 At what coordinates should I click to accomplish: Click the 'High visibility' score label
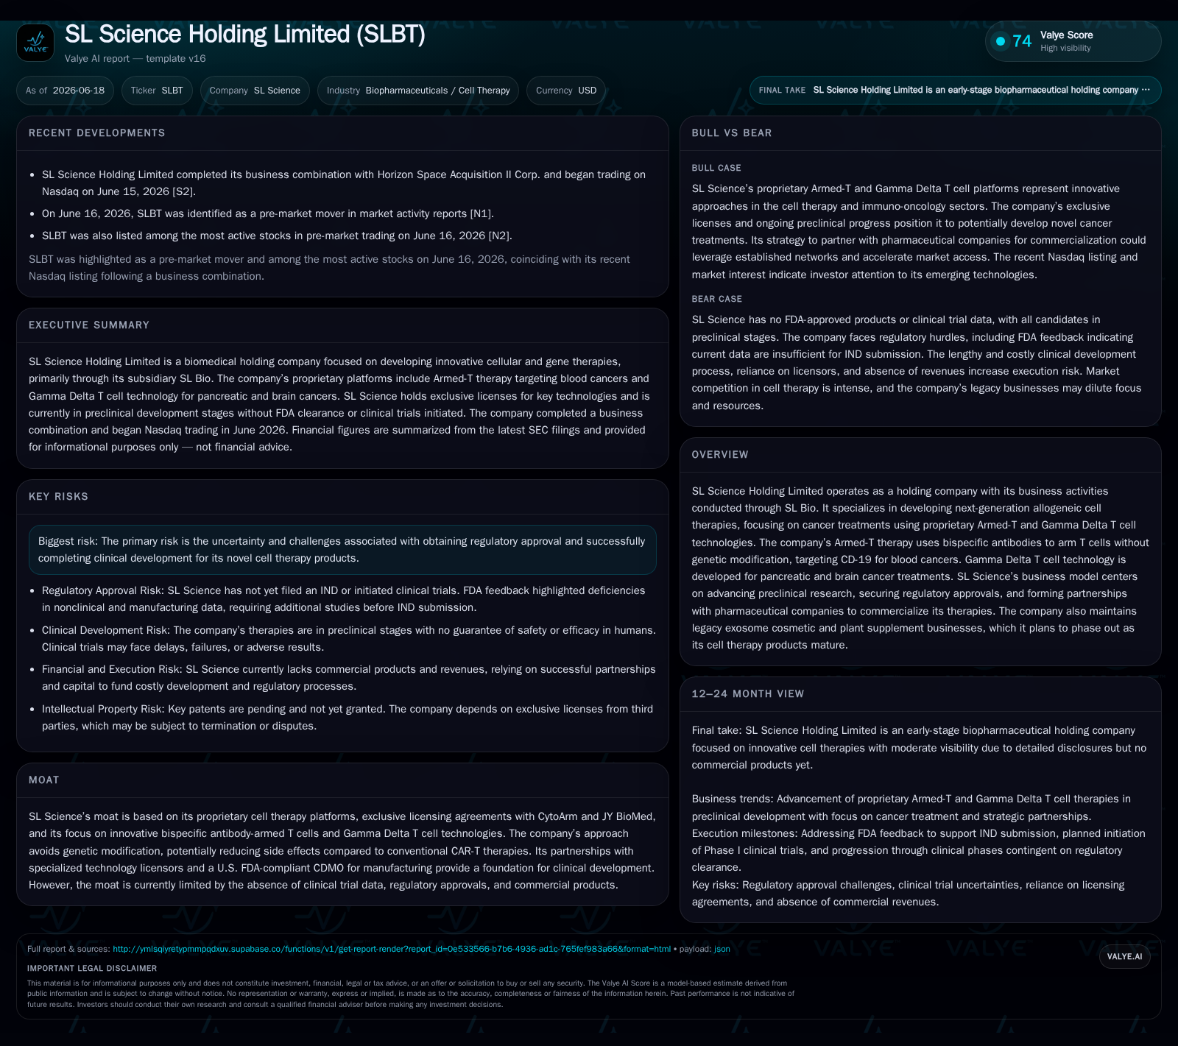(x=1065, y=49)
